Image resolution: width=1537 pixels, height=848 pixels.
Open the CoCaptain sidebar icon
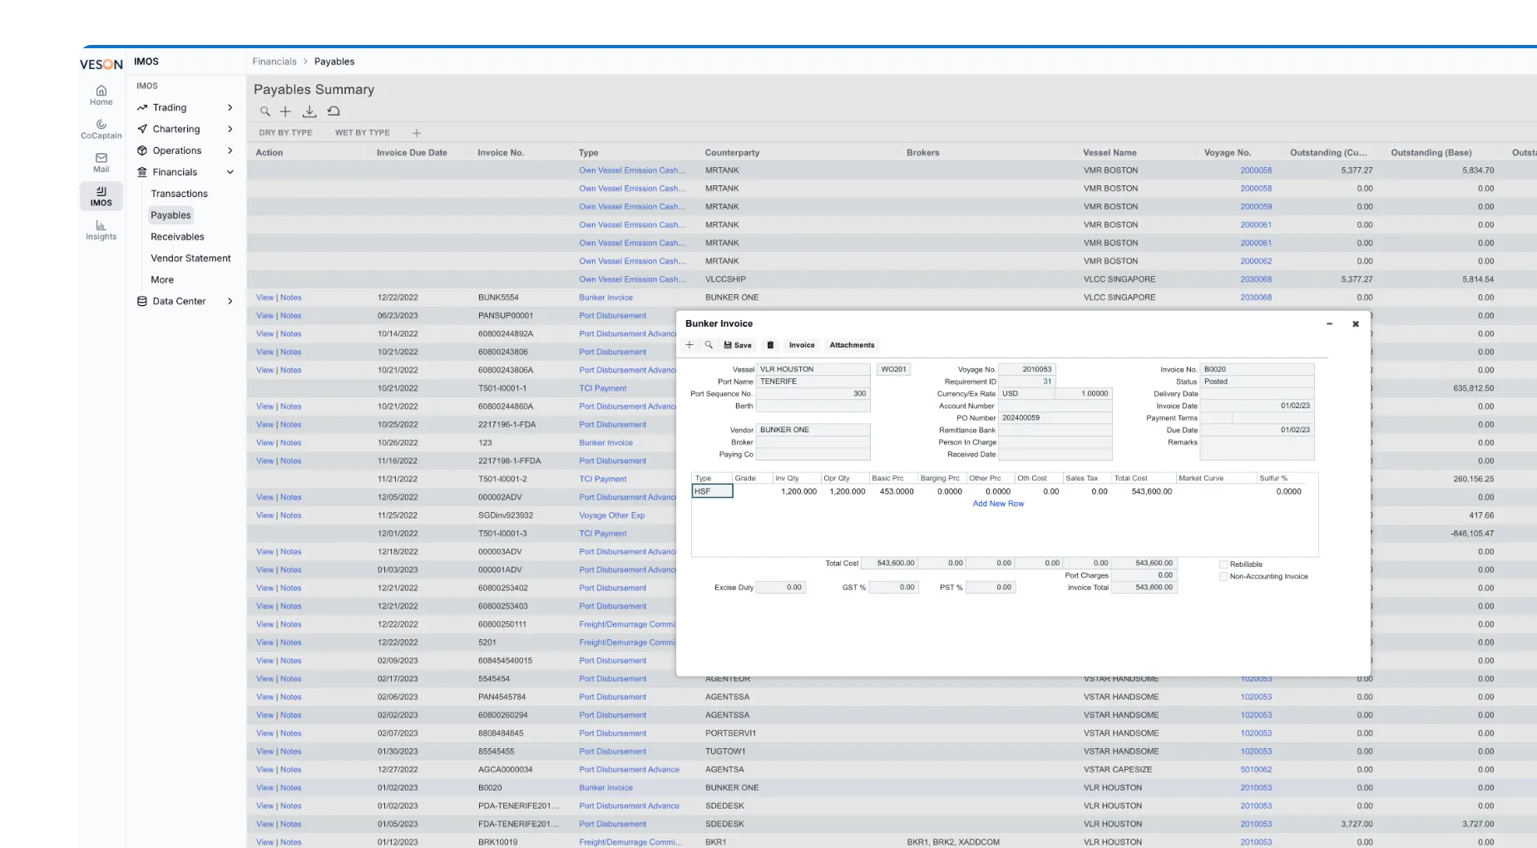[x=101, y=129]
